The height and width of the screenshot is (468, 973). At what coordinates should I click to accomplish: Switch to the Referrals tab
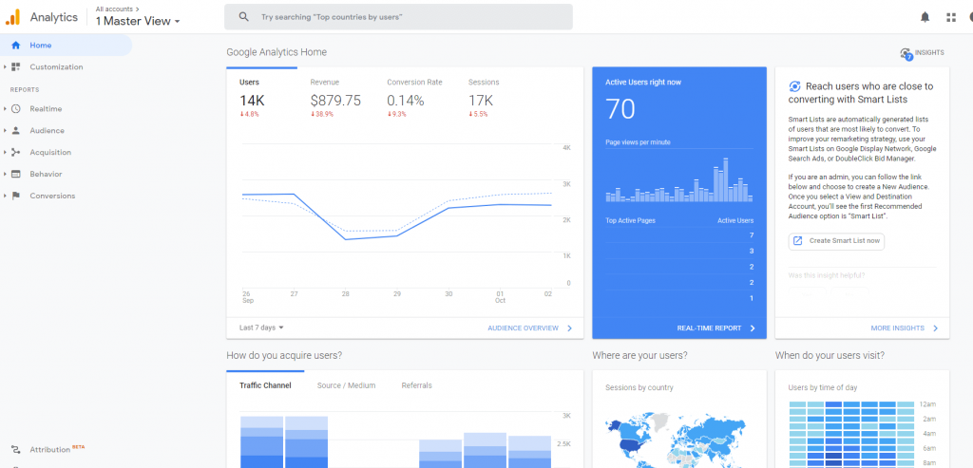(x=416, y=385)
